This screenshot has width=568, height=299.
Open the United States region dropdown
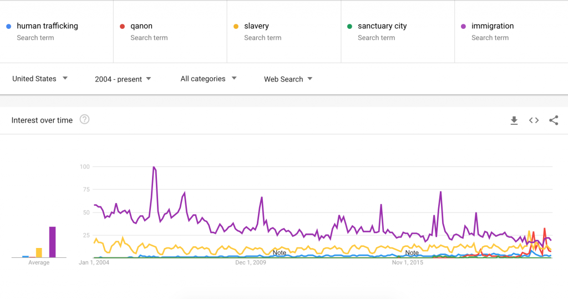click(x=40, y=79)
